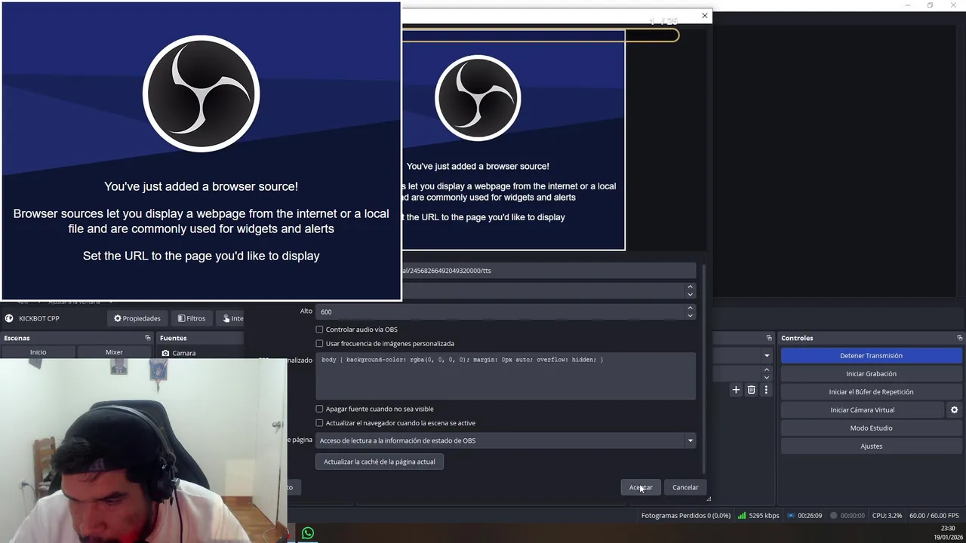Viewport: 966px width, 543px height.
Task: Click Iniciar Cámara Virtual
Action: click(x=862, y=410)
